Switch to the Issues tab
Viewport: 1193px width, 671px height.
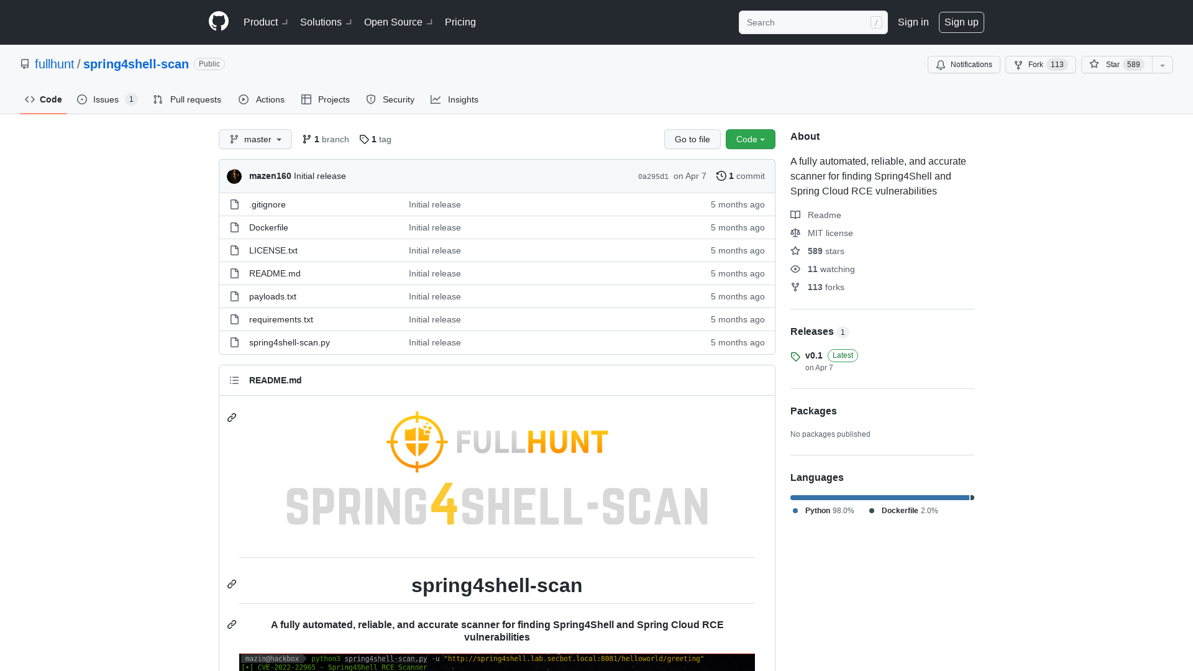pyautogui.click(x=107, y=99)
